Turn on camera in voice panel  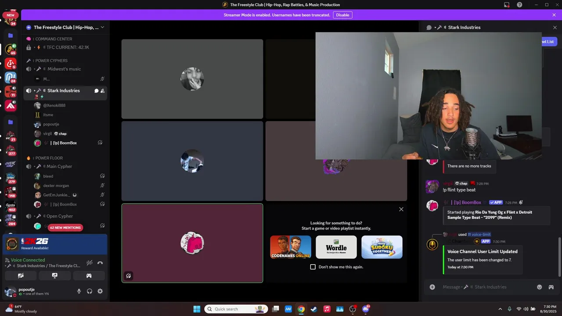(21, 276)
